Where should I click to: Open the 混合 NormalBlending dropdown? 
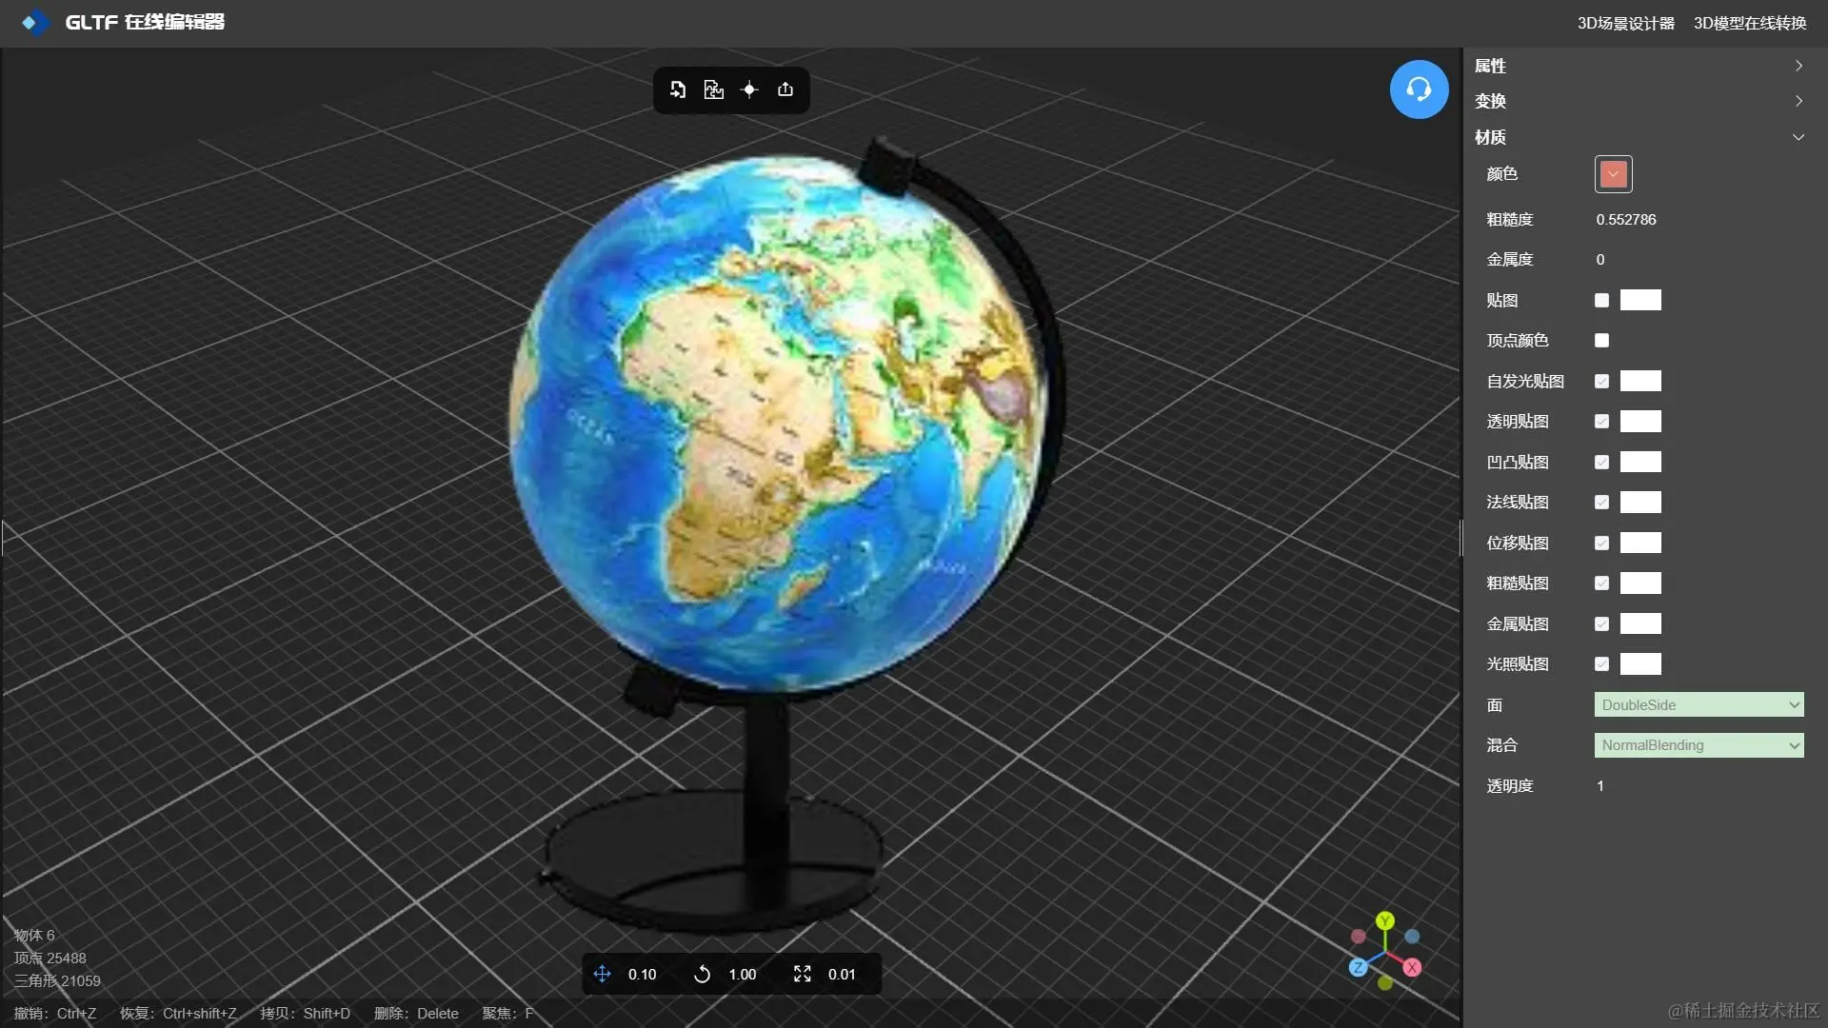click(1699, 745)
